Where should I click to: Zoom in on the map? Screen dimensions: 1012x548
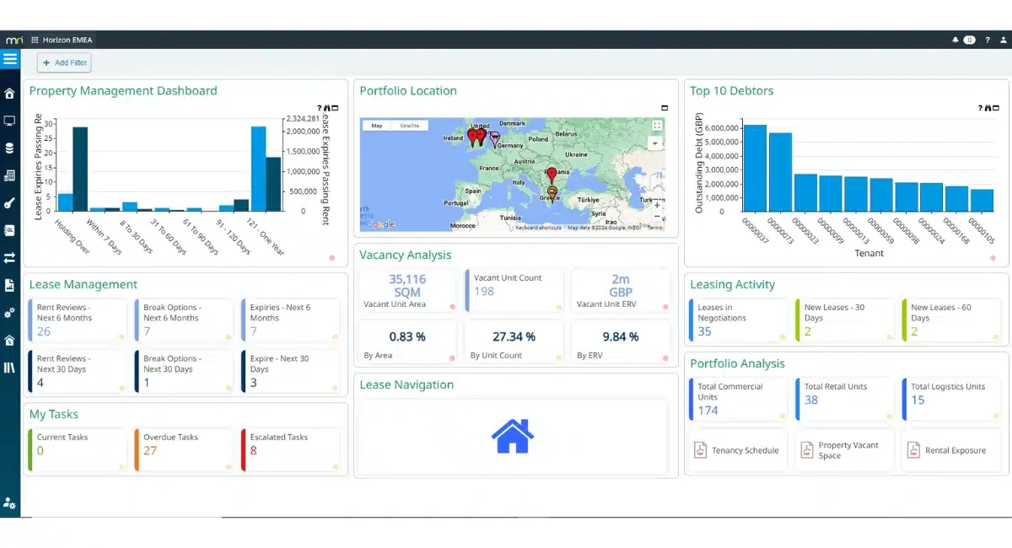pos(657,205)
